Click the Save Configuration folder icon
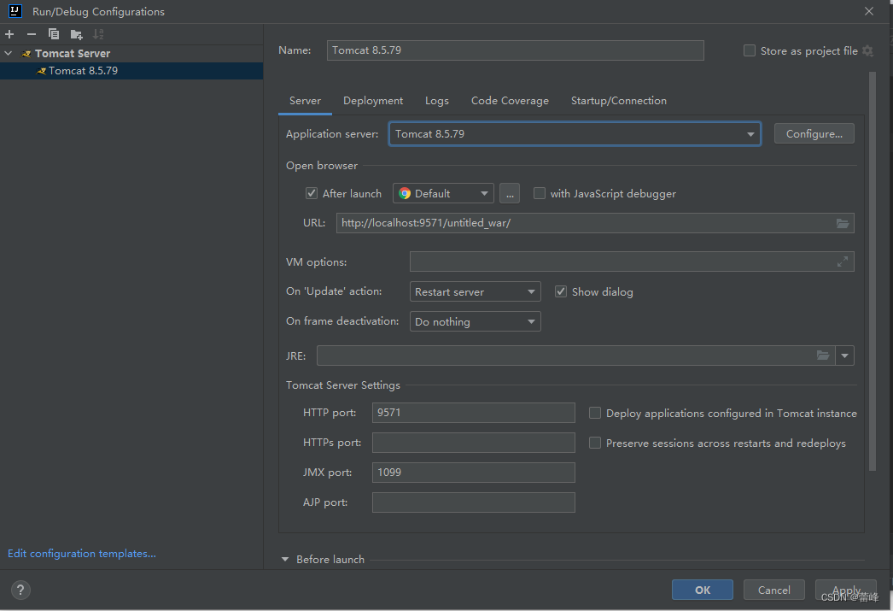 click(76, 34)
